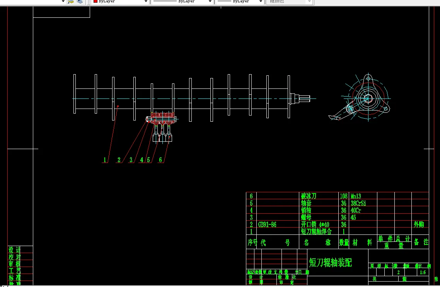Click the 外购 remark cell
This screenshot has width=440, height=287.
click(x=419, y=224)
